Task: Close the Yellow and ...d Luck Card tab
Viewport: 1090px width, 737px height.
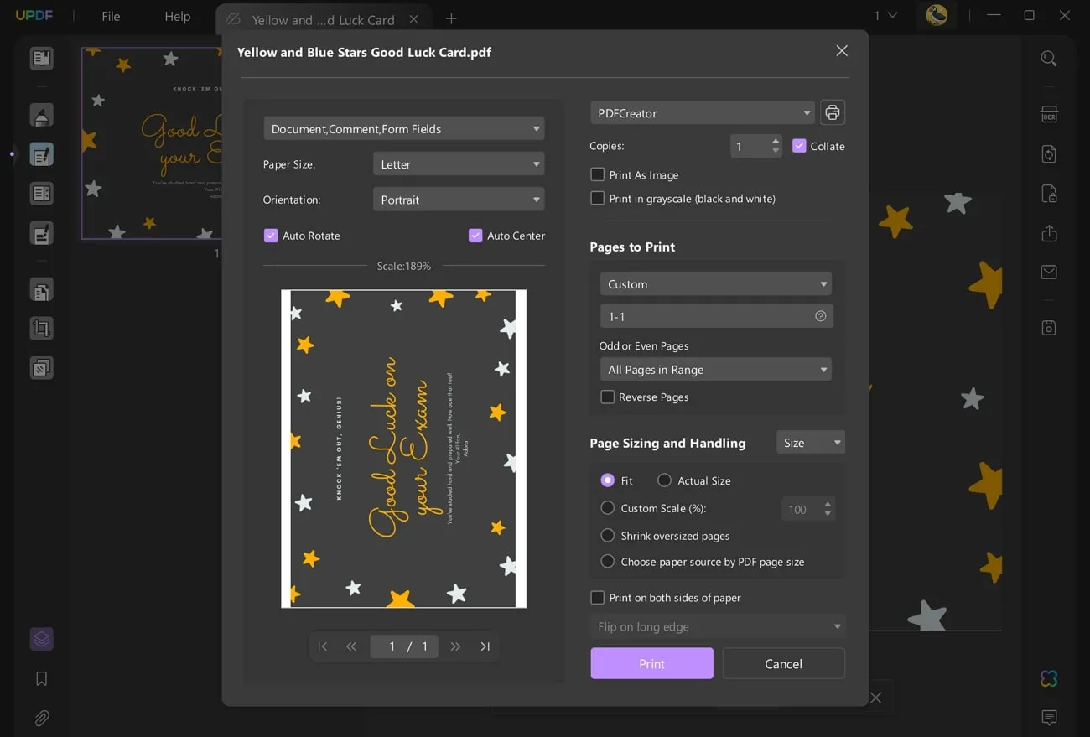Action: pyautogui.click(x=413, y=19)
